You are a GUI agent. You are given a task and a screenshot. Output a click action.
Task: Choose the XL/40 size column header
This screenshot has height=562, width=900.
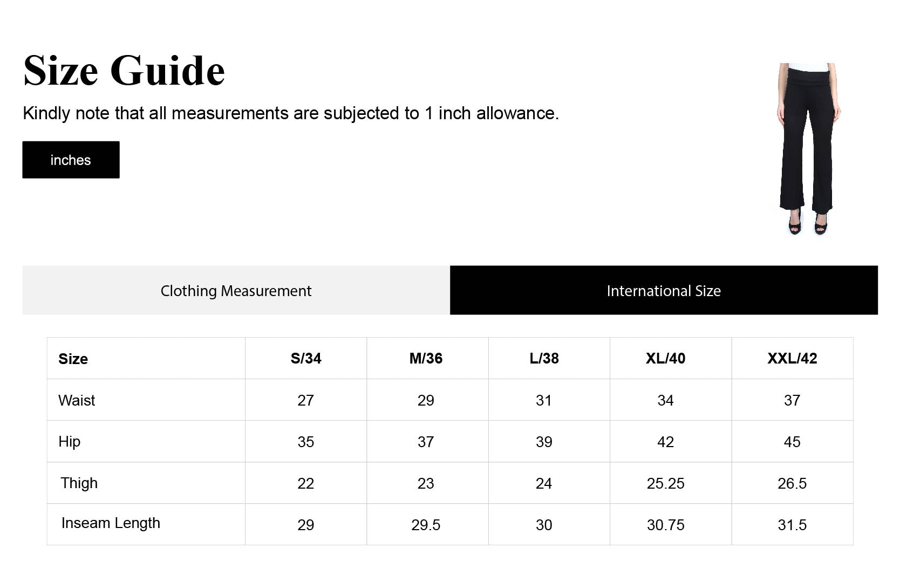click(x=665, y=358)
